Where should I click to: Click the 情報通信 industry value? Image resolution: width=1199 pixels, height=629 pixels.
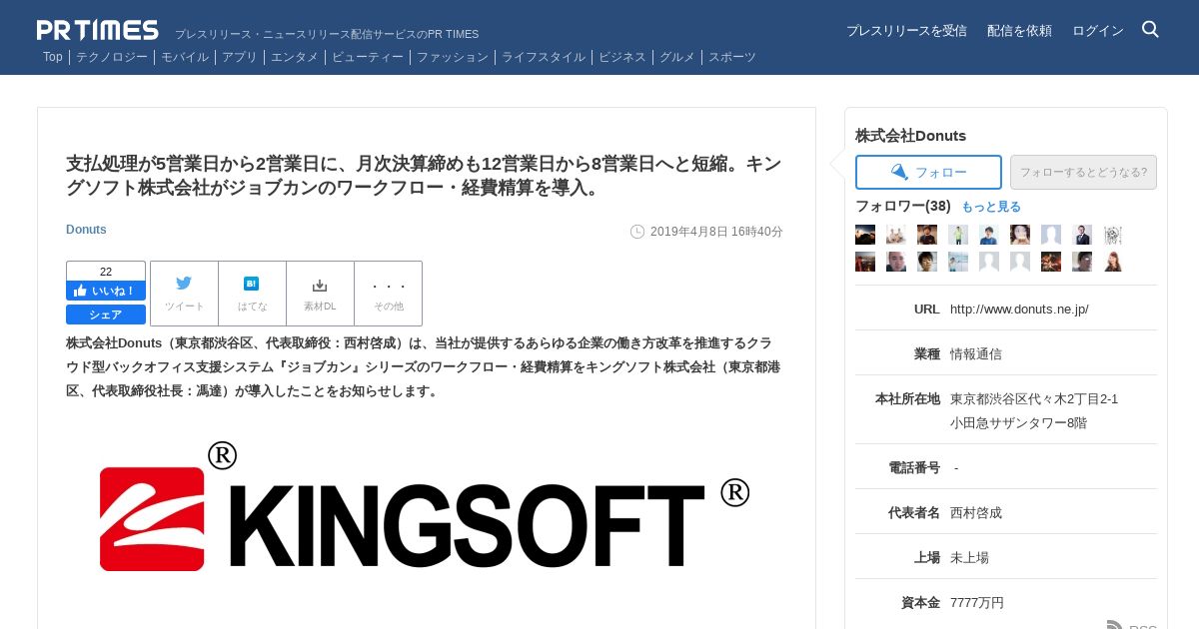[976, 354]
